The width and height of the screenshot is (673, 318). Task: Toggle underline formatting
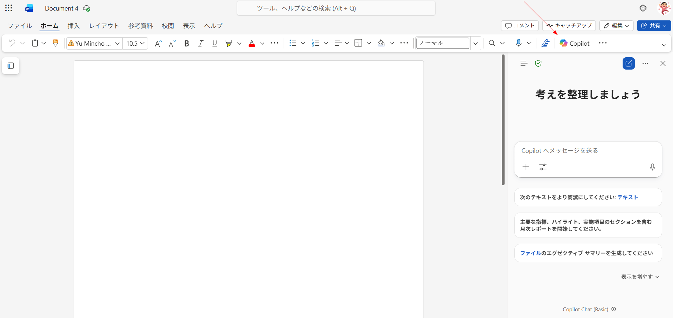pos(215,43)
